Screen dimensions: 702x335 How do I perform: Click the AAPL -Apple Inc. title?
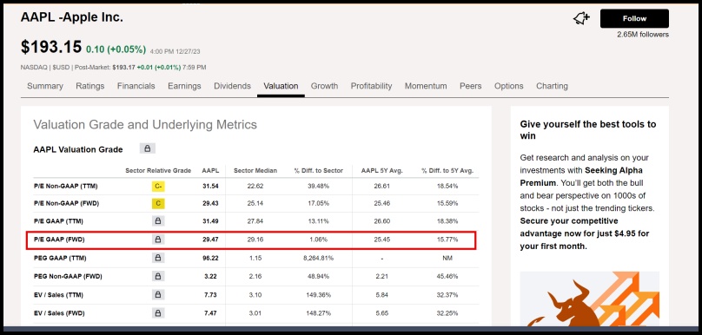click(x=71, y=17)
